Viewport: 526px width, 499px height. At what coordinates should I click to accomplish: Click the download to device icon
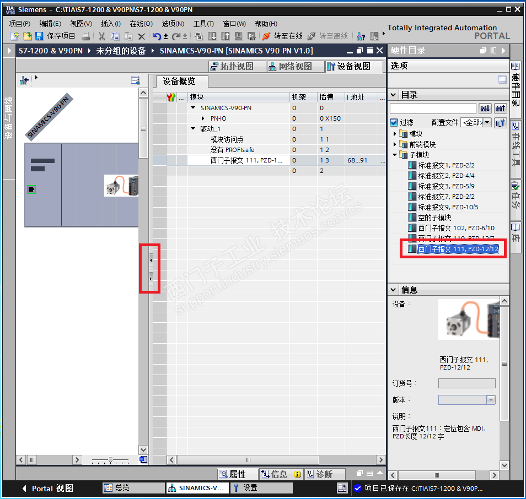(x=212, y=36)
